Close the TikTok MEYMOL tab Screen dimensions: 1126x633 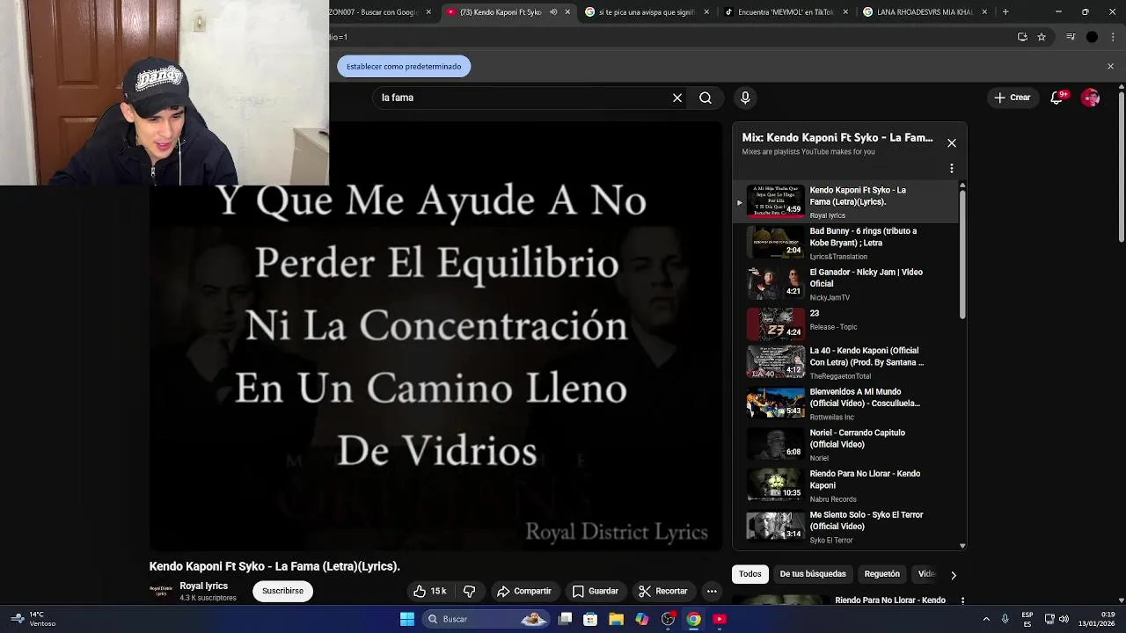tap(845, 12)
